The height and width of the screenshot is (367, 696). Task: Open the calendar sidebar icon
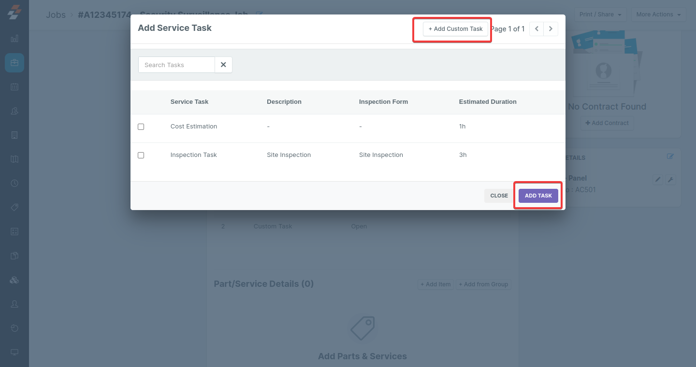pyautogui.click(x=14, y=87)
